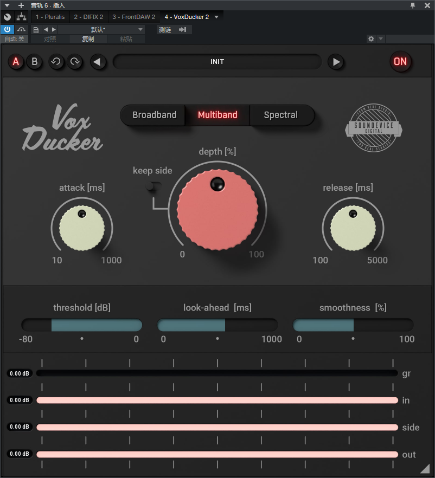Click the release knob
435x478 pixels.
click(353, 228)
